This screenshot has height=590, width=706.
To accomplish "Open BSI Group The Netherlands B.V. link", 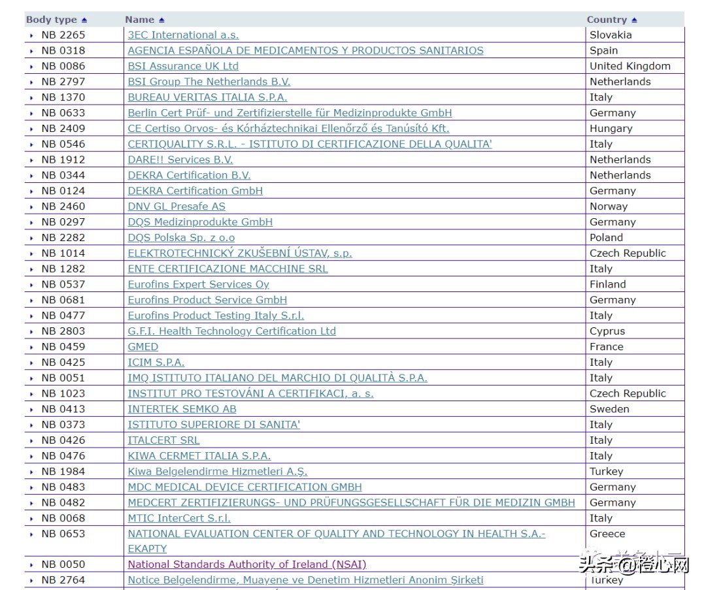I will pos(209,82).
